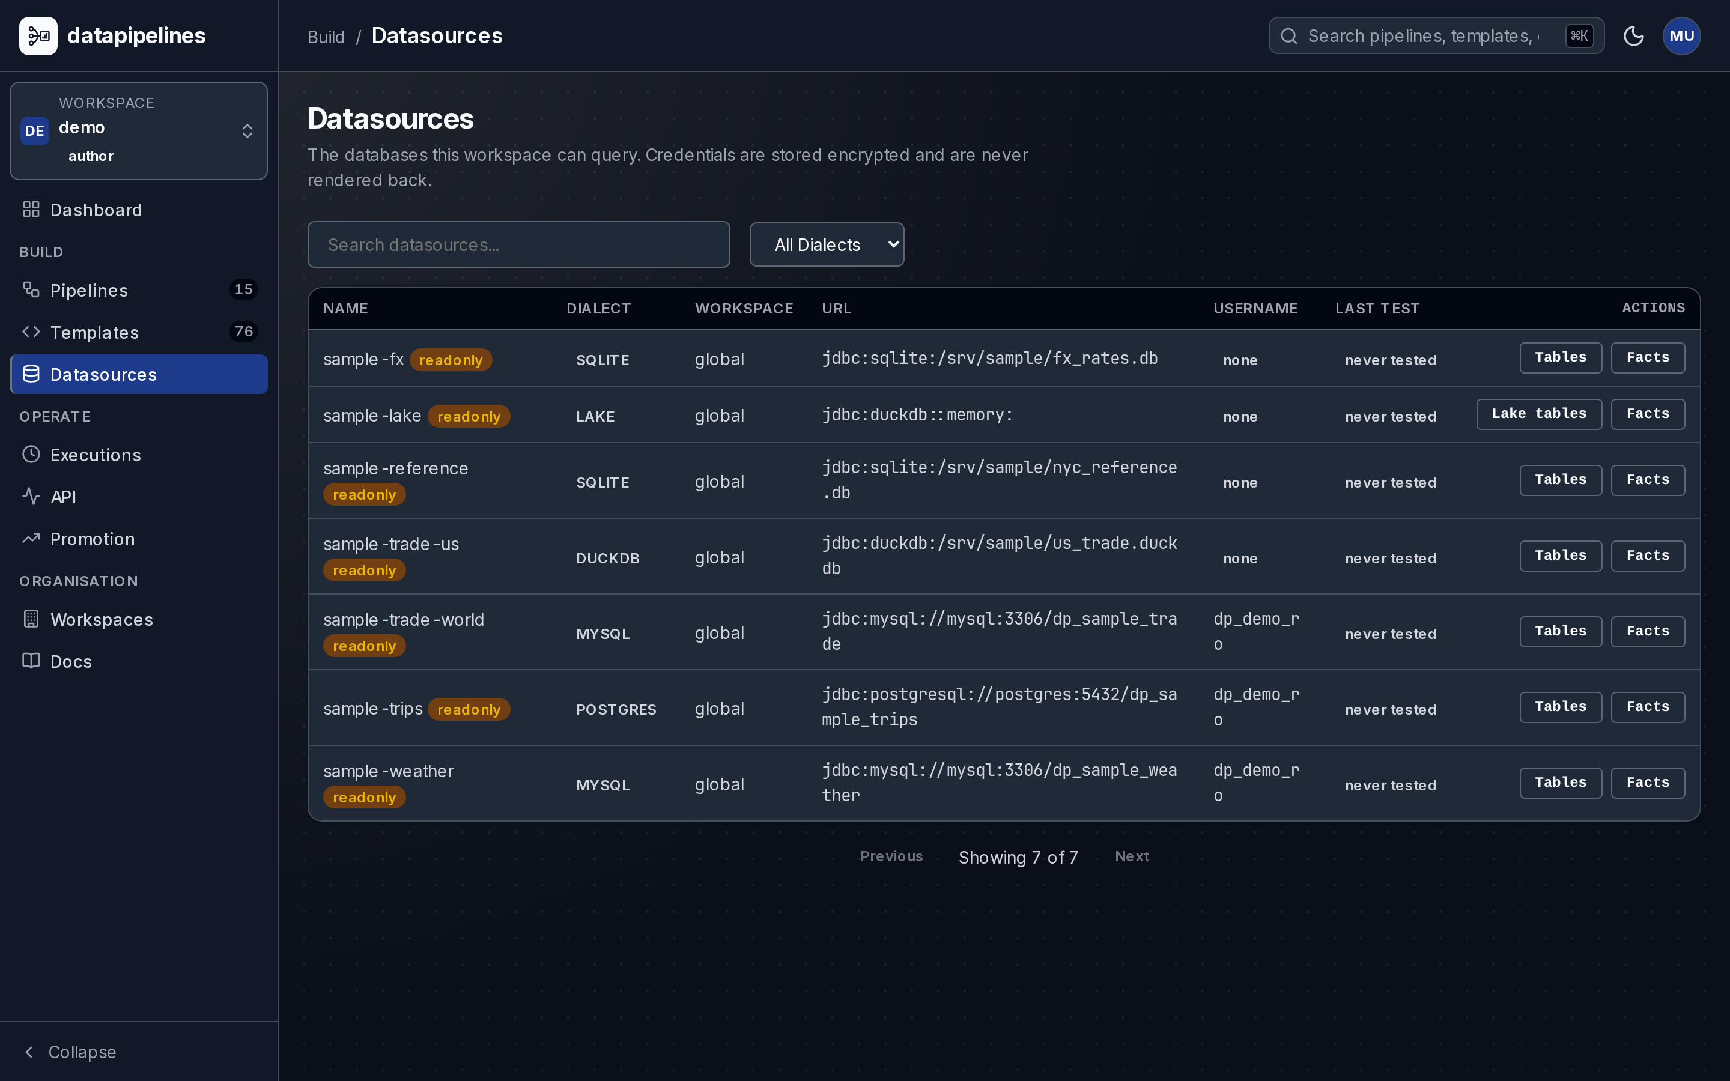Click the DE workspace badge
1730x1081 pixels.
34,131
